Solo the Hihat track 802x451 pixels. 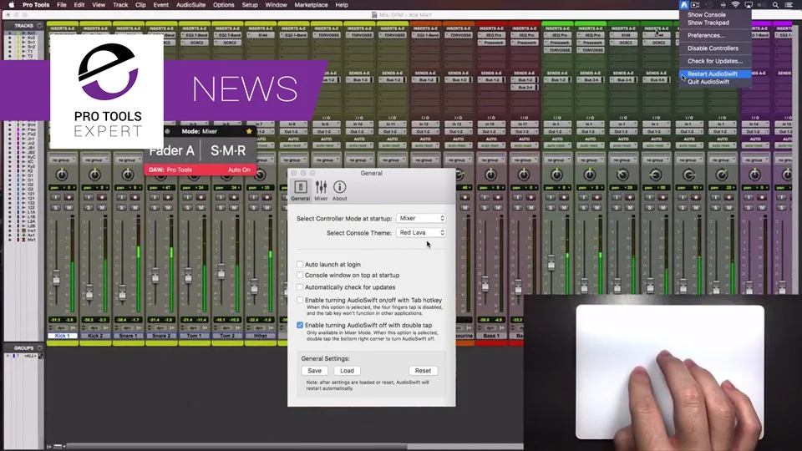[254, 208]
